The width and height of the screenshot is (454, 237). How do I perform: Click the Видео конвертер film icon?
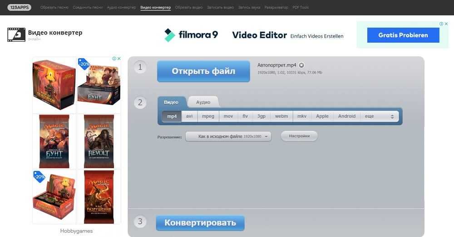pyautogui.click(x=16, y=35)
